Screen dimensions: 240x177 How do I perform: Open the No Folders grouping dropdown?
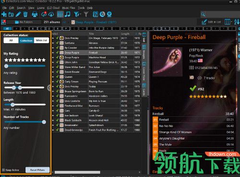(24, 22)
